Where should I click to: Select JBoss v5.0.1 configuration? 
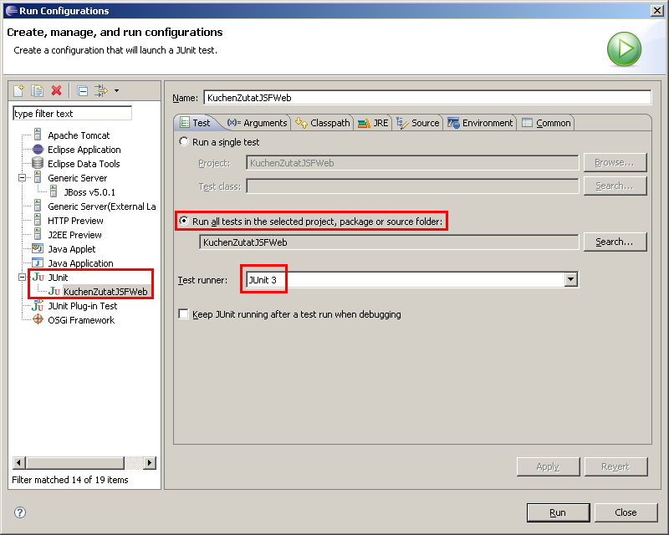coord(89,192)
